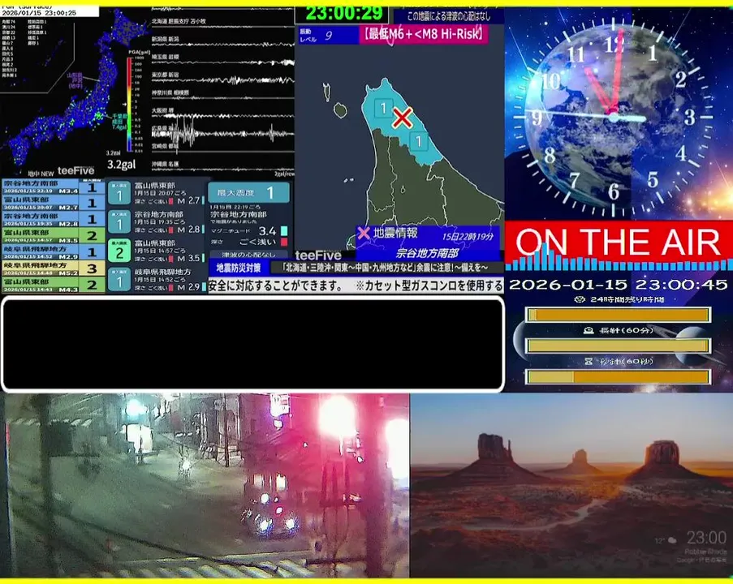Open the night street camera feed
Image resolution: width=733 pixels, height=584 pixels.
click(205, 485)
